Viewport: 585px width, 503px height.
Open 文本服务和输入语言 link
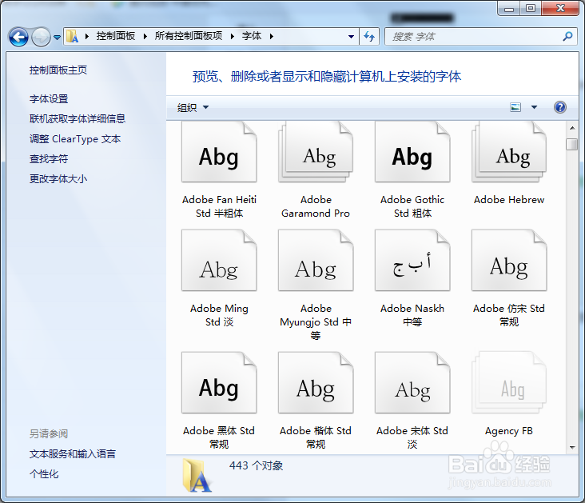73,453
